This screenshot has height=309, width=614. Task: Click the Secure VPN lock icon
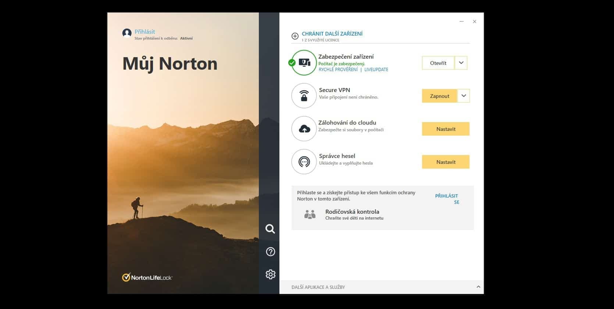coord(304,96)
